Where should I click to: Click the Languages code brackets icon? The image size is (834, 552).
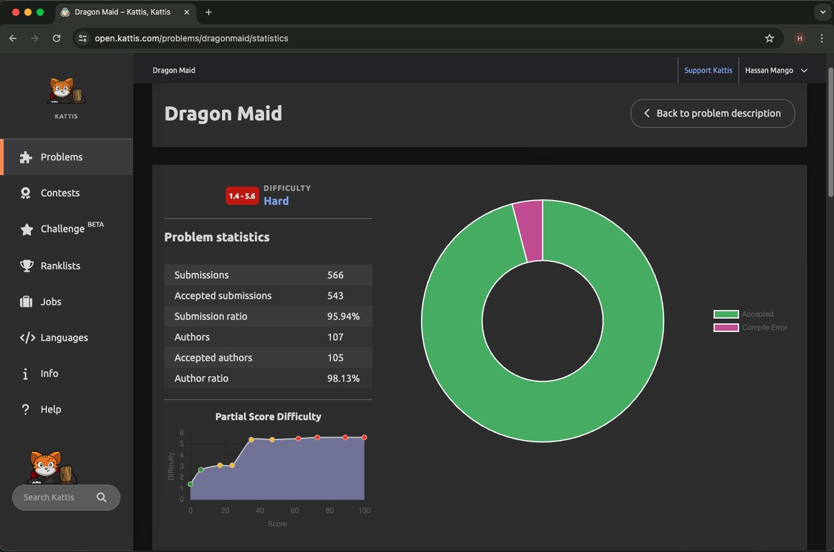point(27,337)
